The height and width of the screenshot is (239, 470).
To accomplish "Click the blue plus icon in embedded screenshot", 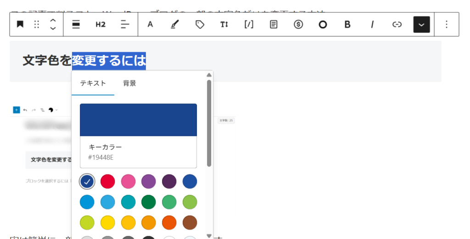I will point(17,110).
